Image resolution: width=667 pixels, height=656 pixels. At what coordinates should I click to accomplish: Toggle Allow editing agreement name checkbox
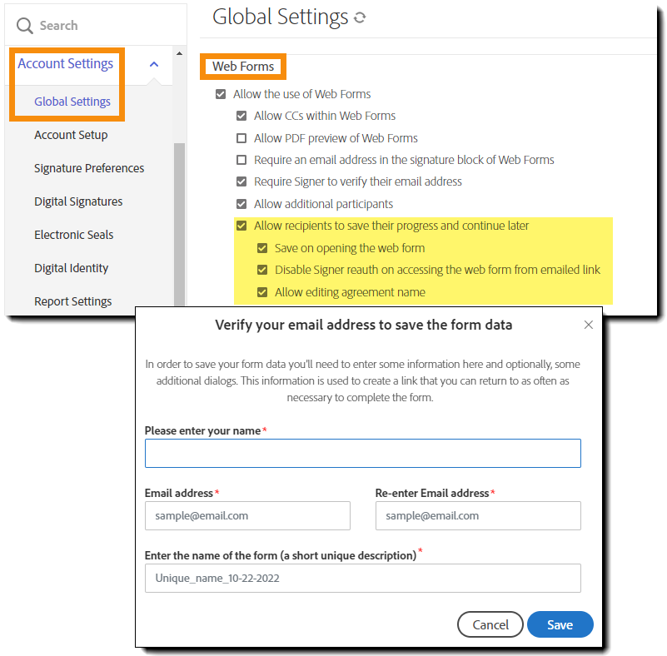262,292
